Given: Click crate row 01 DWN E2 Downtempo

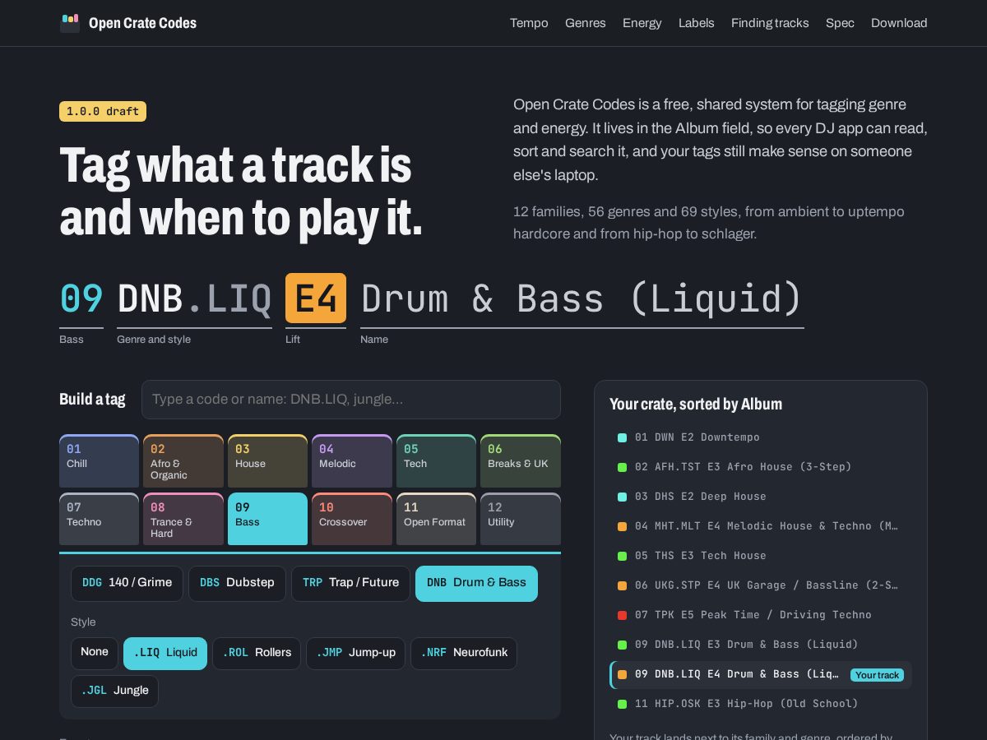Looking at the screenshot, I should (761, 437).
